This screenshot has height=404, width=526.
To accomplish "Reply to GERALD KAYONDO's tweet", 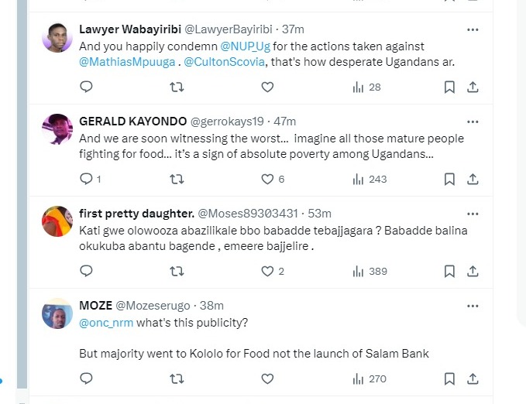I will tap(86, 179).
